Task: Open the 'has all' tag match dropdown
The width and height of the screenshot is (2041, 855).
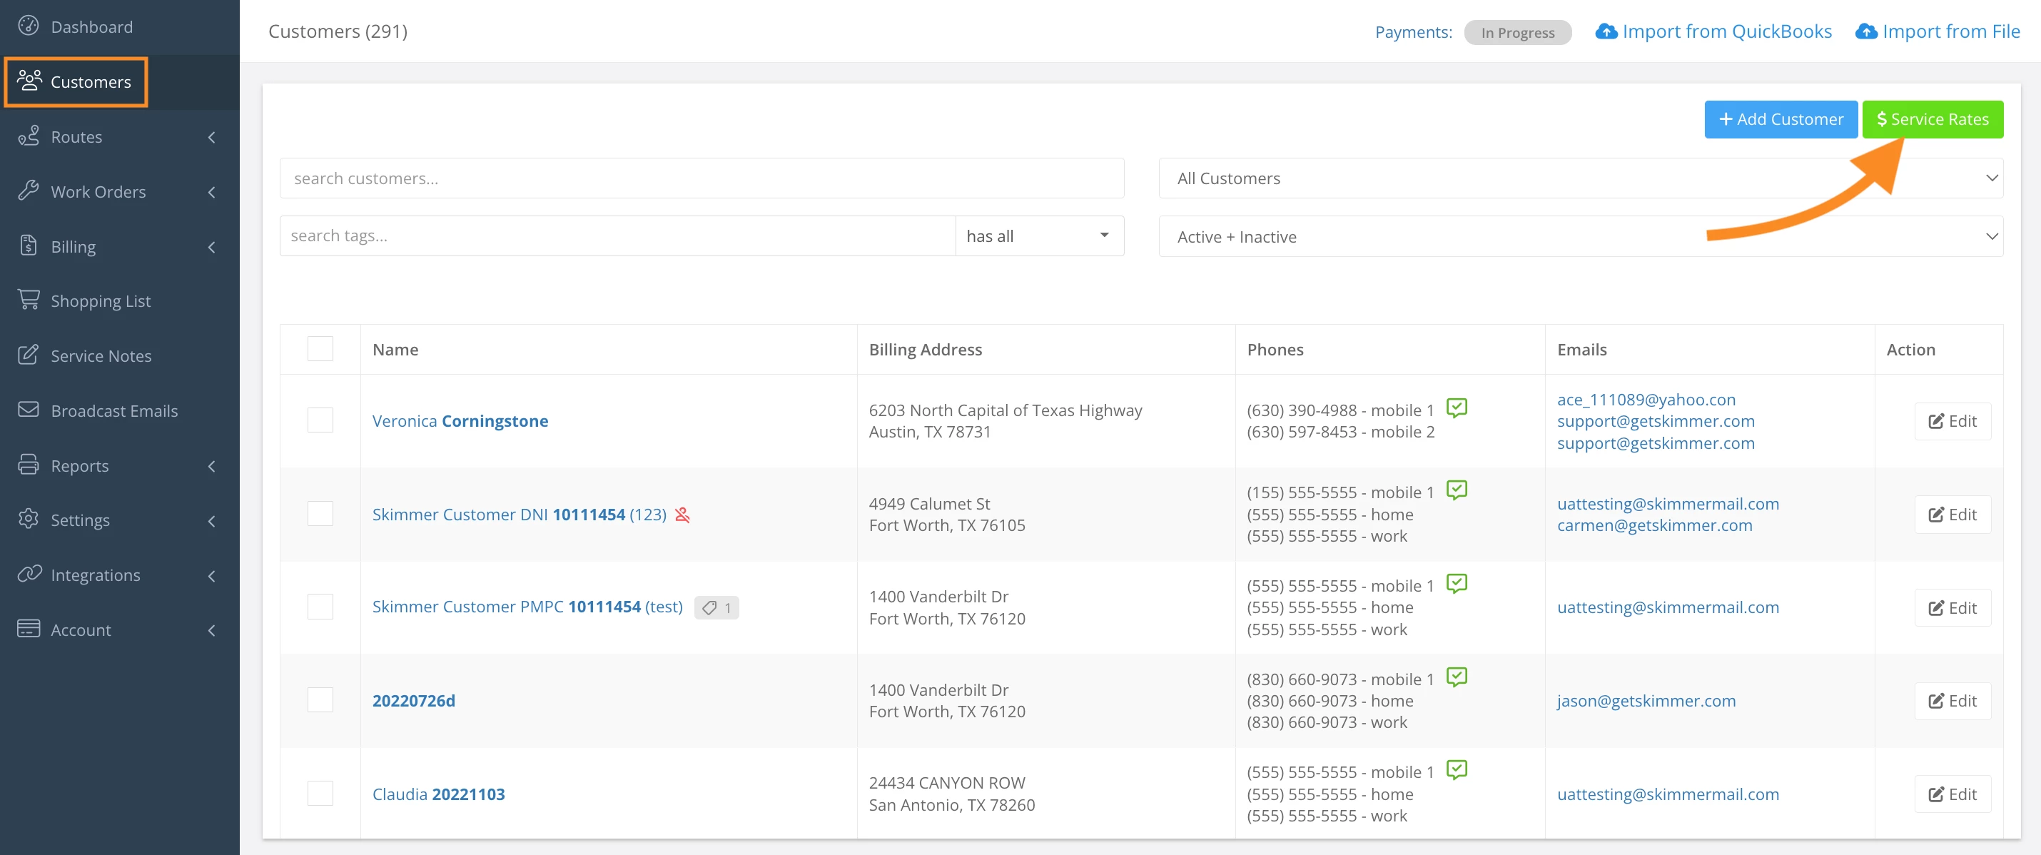Action: coord(1039,236)
